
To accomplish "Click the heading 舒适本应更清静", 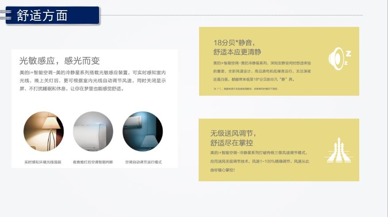I will click(237, 52).
